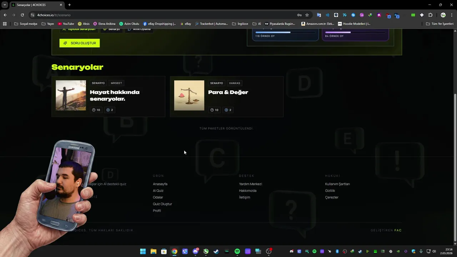Open the AI Quiz footer link
Viewport: 457px width, 257px height.
click(x=158, y=191)
